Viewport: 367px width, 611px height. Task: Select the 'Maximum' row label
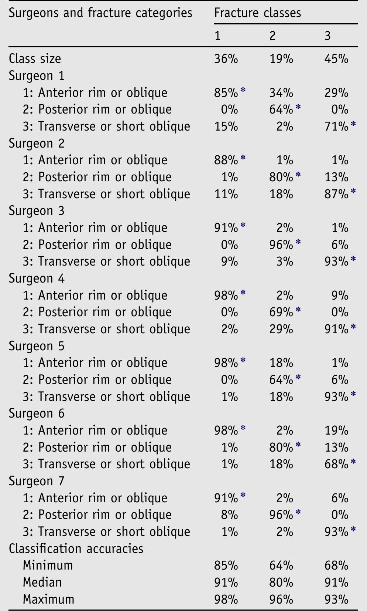click(48, 599)
